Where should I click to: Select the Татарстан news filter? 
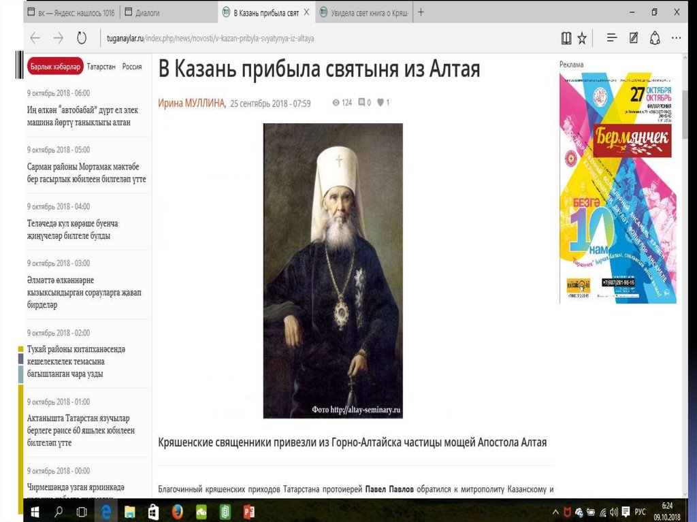click(101, 67)
